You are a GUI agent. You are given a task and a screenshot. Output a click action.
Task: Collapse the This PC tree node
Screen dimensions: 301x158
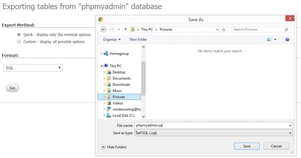[x=101, y=66]
